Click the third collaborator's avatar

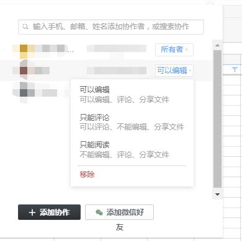tap(24, 93)
